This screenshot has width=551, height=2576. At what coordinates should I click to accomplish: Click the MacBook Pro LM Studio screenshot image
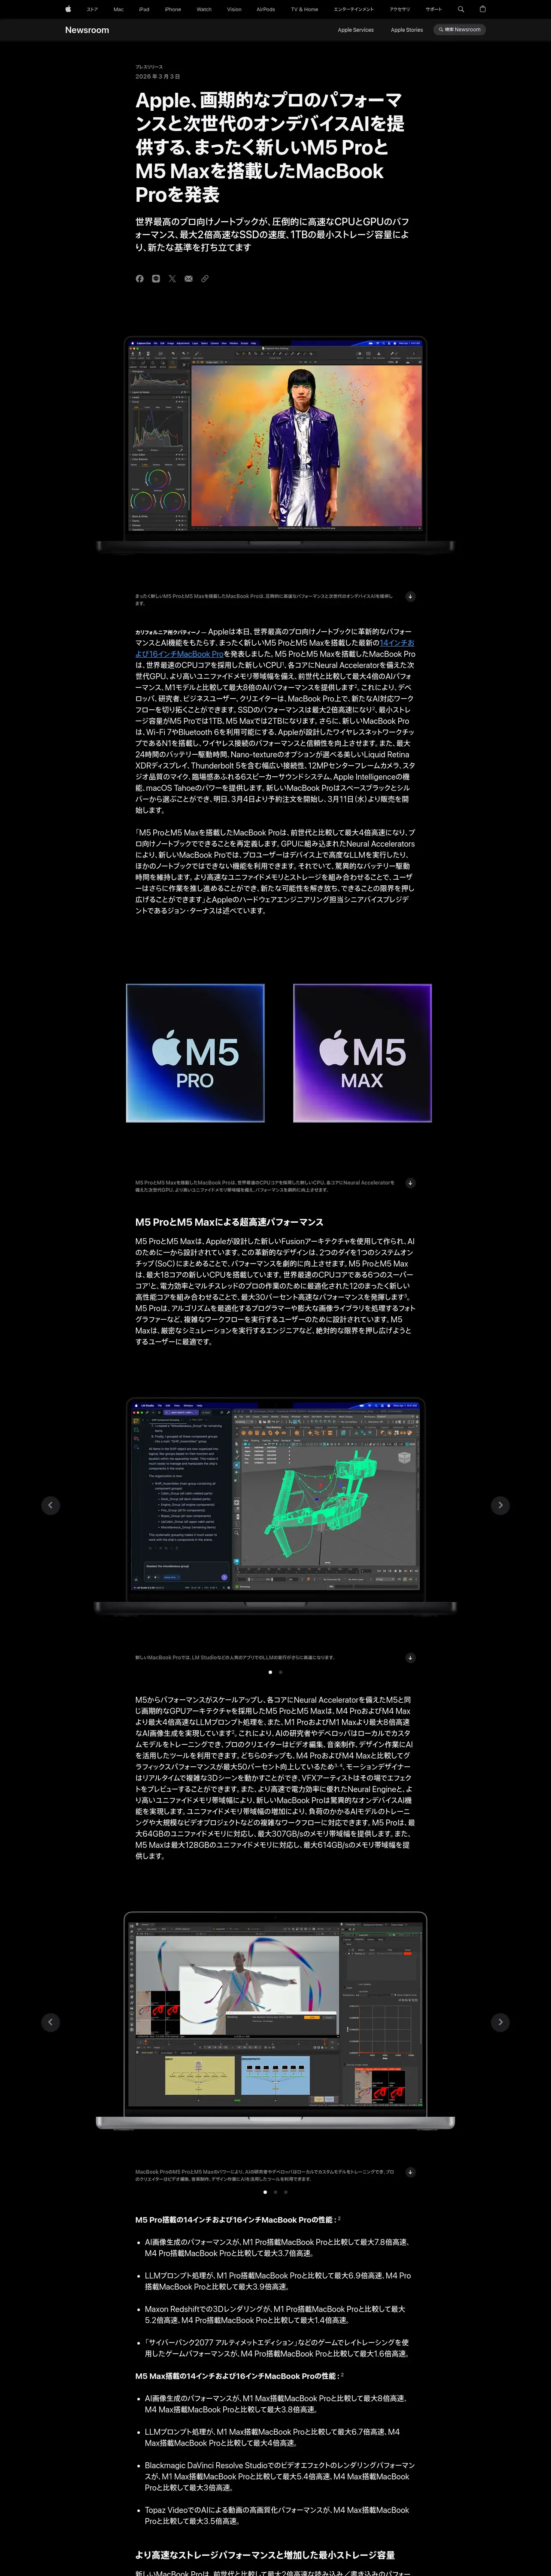click(275, 1506)
